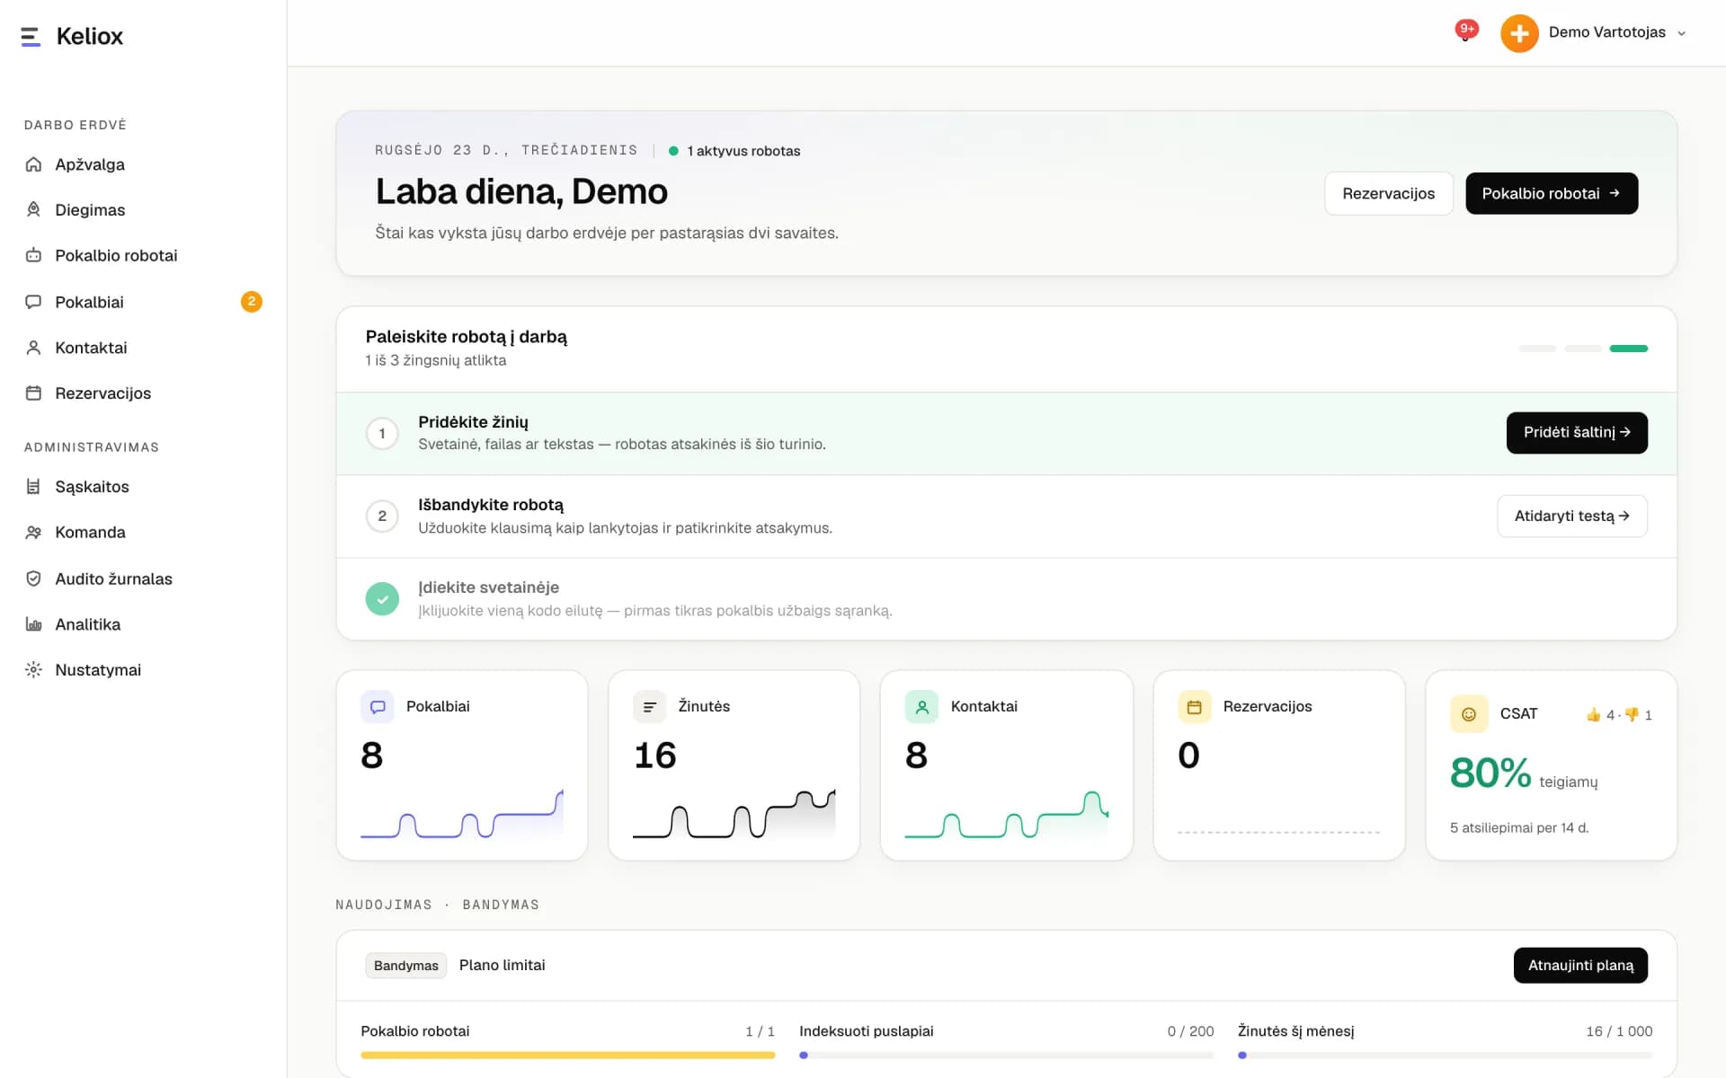Click the Komanda team icon
This screenshot has height=1078, width=1726.
pos(33,532)
